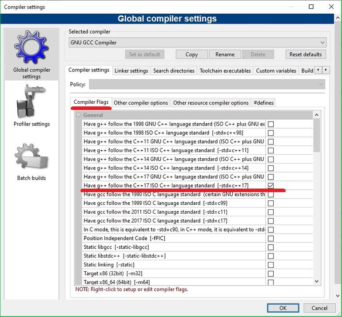Screen dimensions: 342x317
Task: Select the Compiler Flags sub-tab
Action: (91, 102)
